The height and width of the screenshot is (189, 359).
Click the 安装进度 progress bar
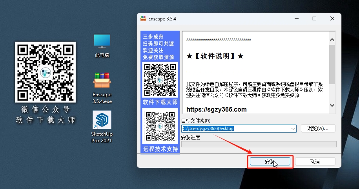tap(259, 144)
